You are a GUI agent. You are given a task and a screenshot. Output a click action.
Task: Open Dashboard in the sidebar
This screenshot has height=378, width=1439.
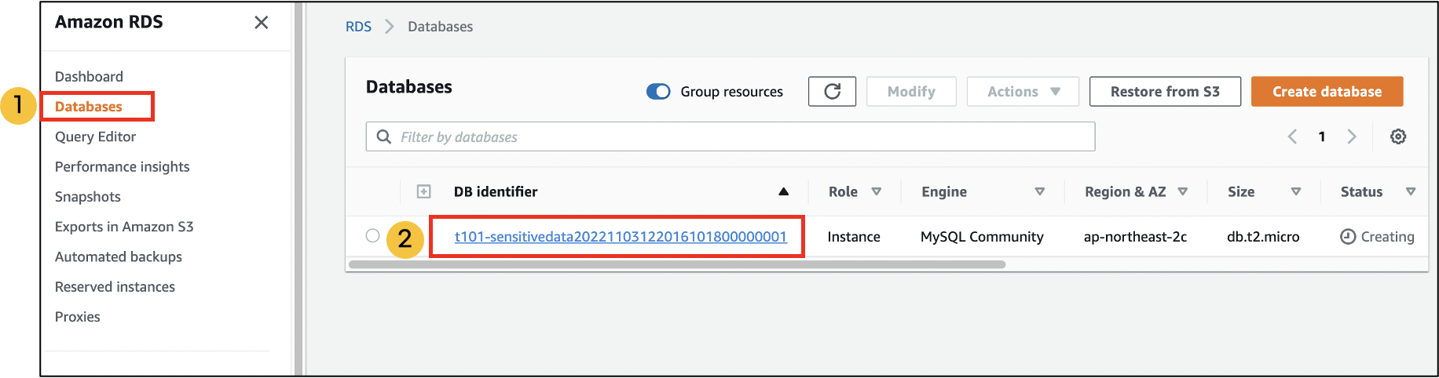point(89,77)
